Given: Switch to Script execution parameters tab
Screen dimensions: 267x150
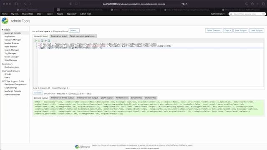Looking at the screenshot, I should point(83,36).
